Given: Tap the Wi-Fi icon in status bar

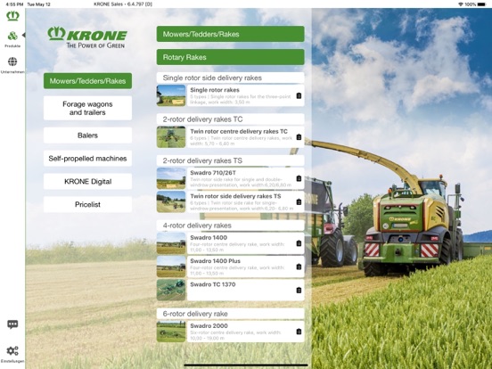Looking at the screenshot, I should click(461, 4).
